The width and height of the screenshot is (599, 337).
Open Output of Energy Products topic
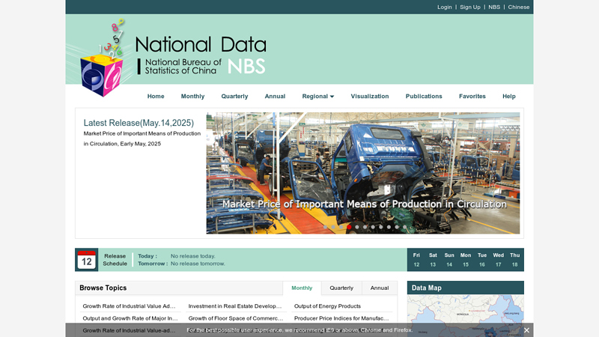point(327,306)
